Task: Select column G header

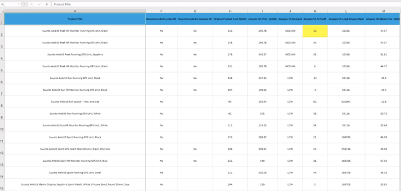Action: 195,11
